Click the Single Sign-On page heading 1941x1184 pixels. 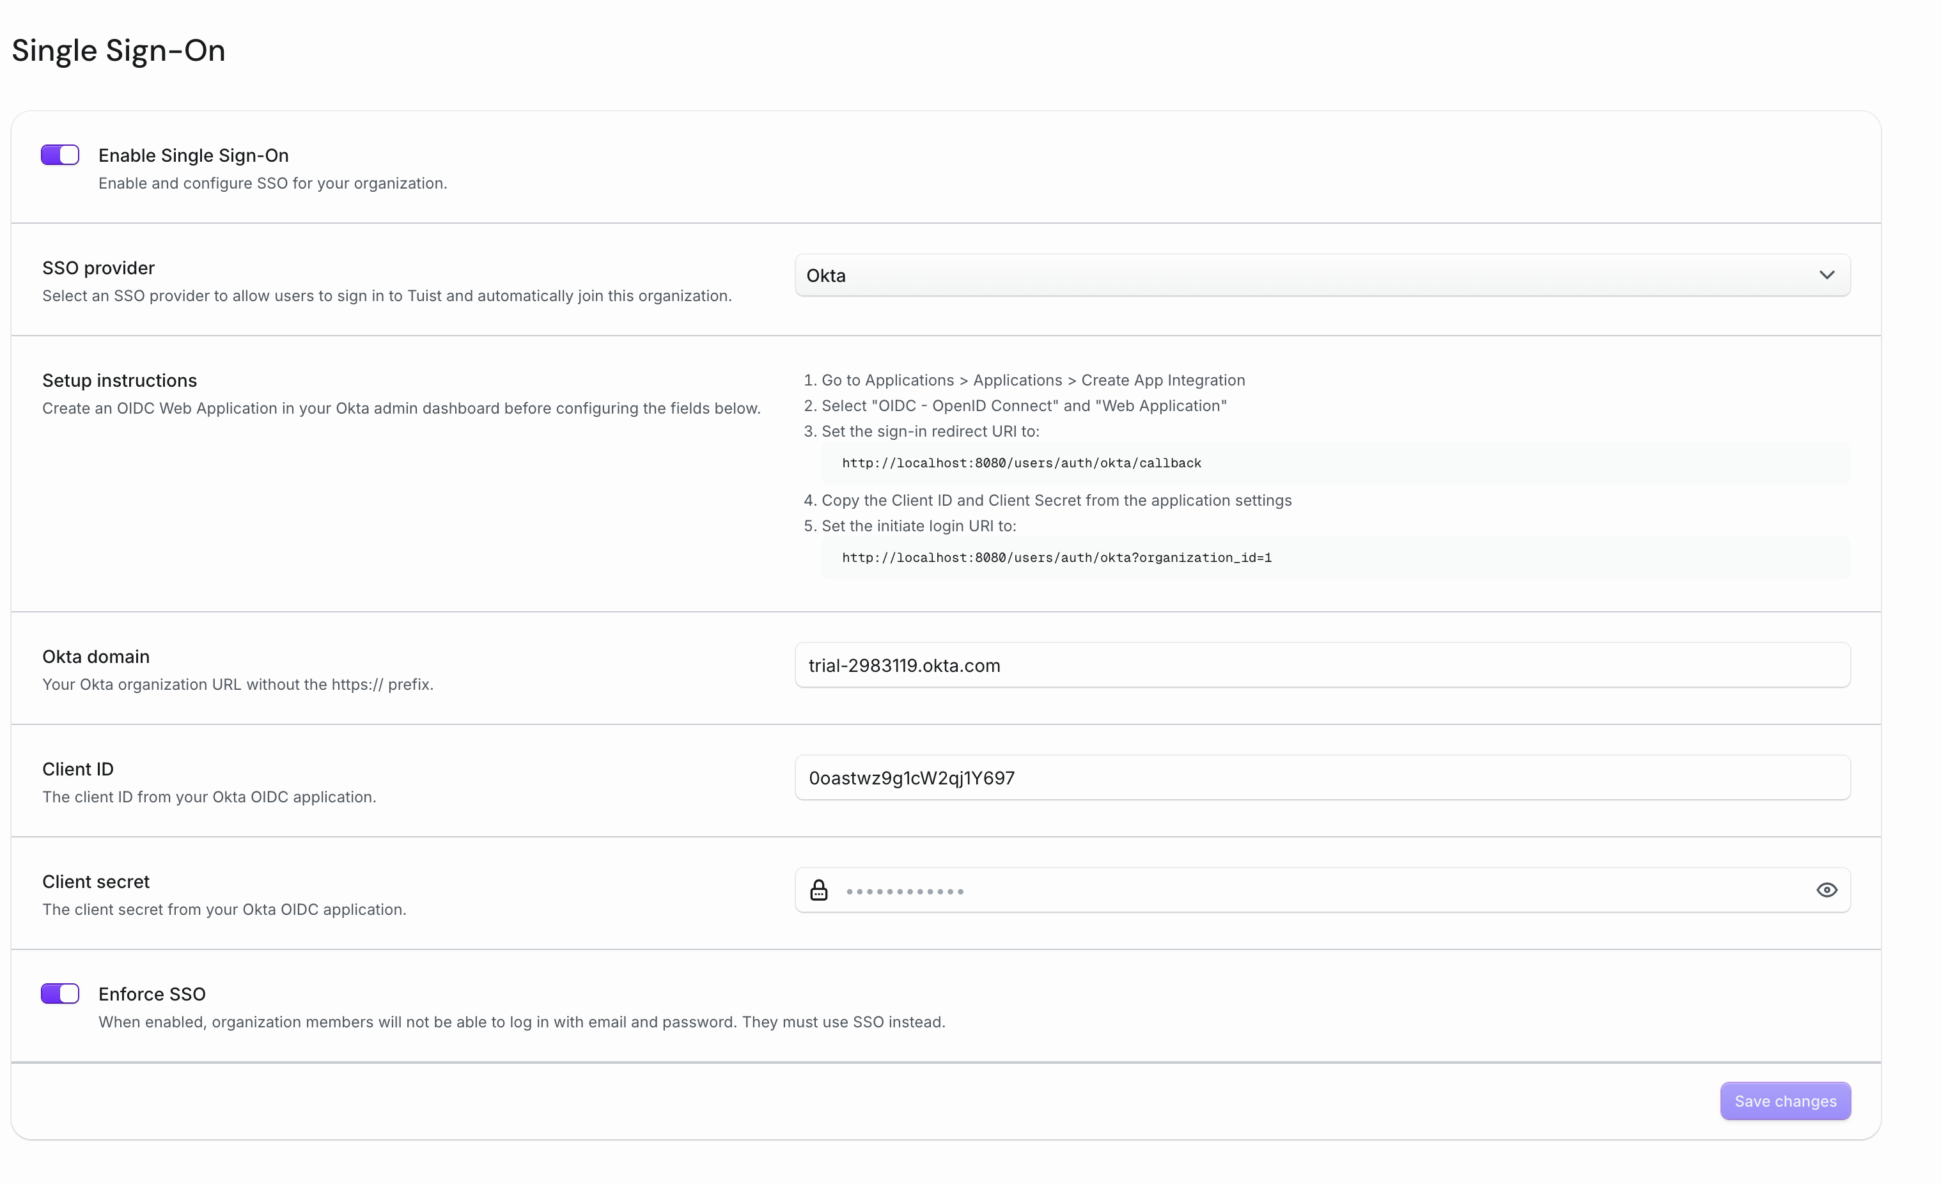pyautogui.click(x=118, y=50)
